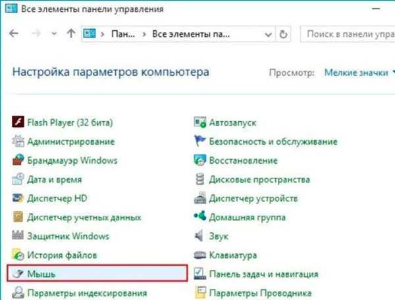This screenshot has height=300, width=395.
Task: Expand the chevron before Пан... breadcrumb
Action: tap(103, 34)
